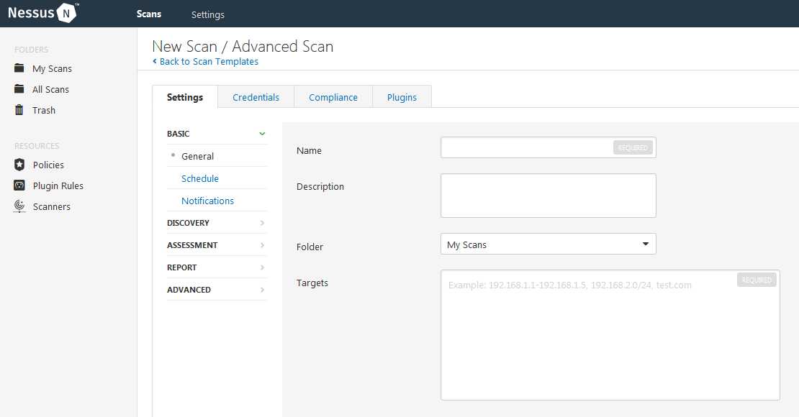Switch to the Plugins tab
This screenshot has height=417, width=799.
click(402, 97)
